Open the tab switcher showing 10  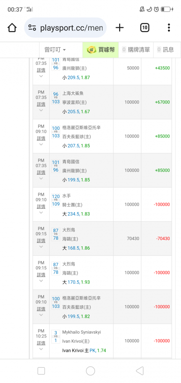point(145,28)
